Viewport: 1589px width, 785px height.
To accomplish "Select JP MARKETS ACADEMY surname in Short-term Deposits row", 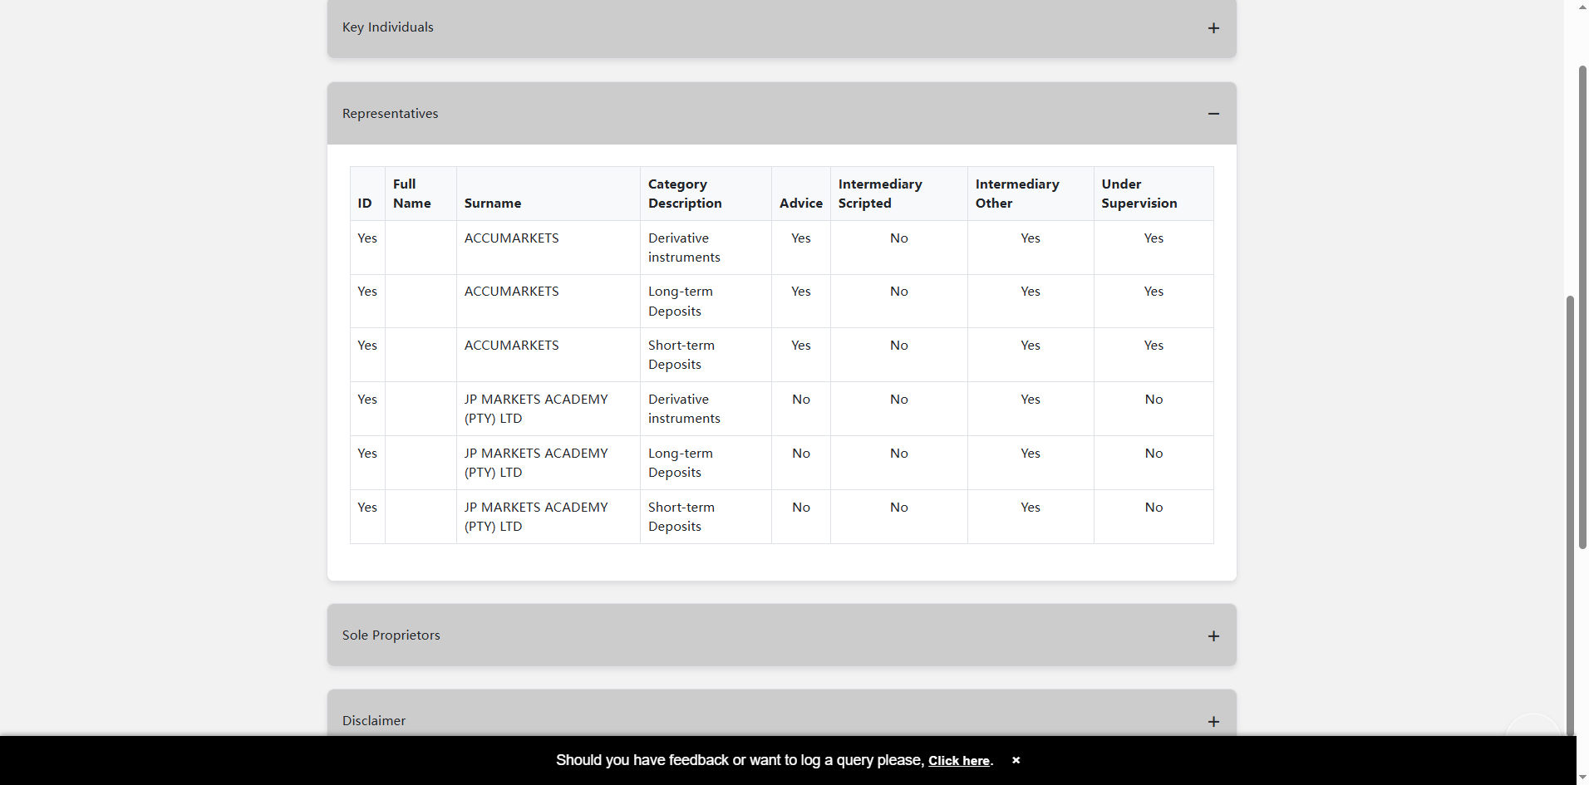I will click(x=536, y=517).
